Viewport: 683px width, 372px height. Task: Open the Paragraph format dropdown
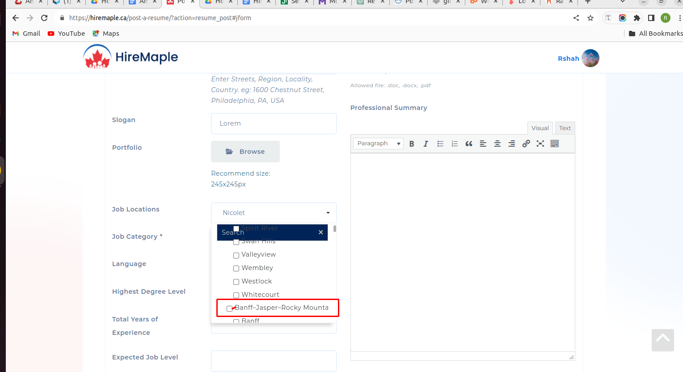point(379,144)
